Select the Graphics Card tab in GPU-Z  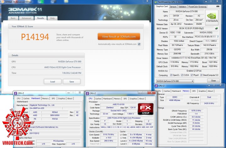pyautogui.click(x=162, y=7)
